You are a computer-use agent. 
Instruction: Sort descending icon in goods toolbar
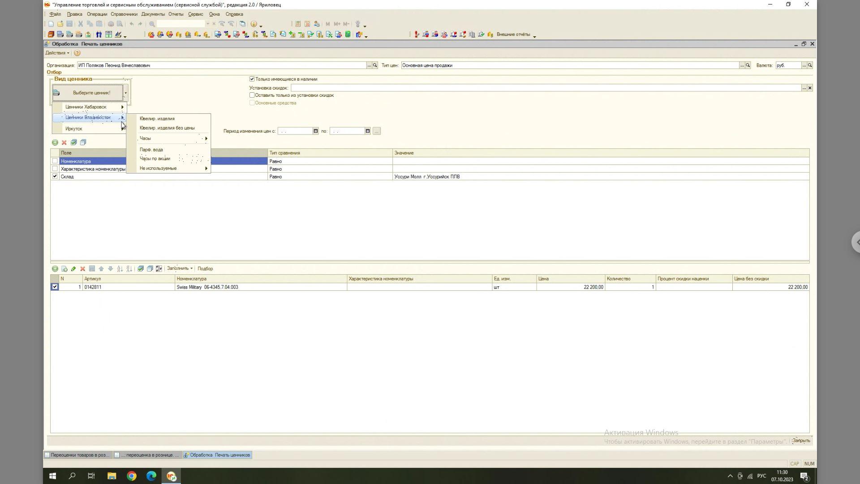[129, 269]
